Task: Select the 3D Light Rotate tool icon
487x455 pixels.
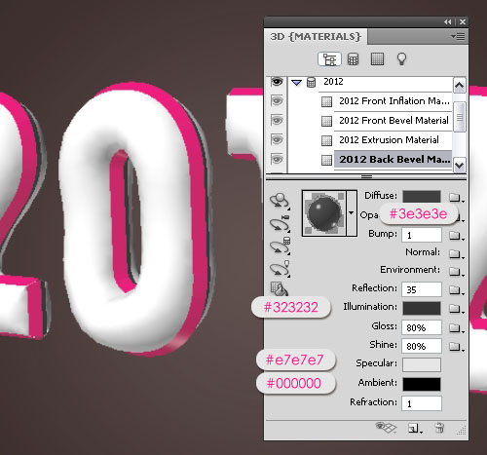Action: click(280, 269)
